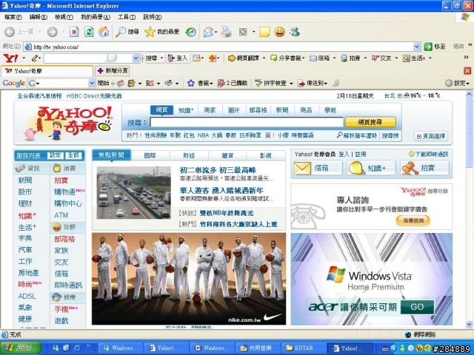Click 新增分頁 new tab button
474x355 pixels.
pyautogui.click(x=113, y=71)
